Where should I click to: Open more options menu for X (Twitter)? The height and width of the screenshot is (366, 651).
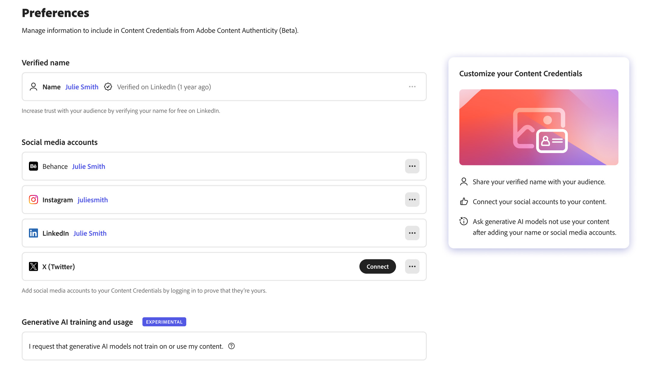click(x=412, y=267)
